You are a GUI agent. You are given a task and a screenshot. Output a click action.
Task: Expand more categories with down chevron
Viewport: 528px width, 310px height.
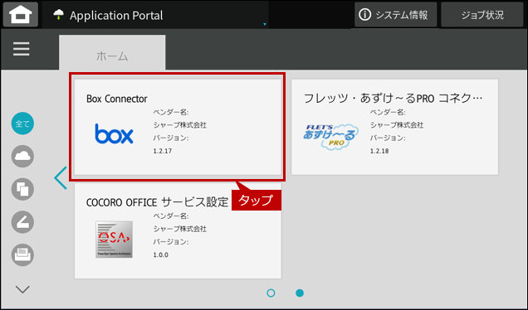(x=22, y=289)
